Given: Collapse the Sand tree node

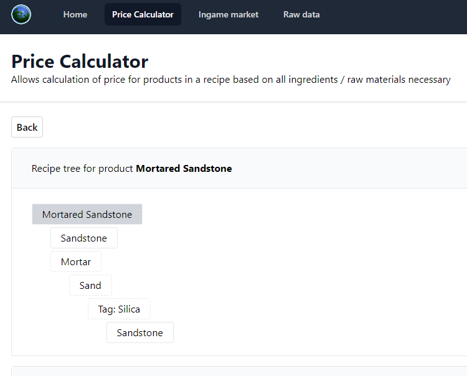Looking at the screenshot, I should tap(90, 285).
